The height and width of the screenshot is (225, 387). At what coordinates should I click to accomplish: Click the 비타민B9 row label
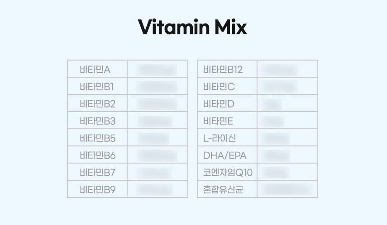tap(97, 190)
